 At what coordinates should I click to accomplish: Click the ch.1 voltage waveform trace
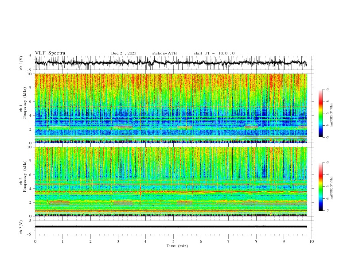[x=171, y=63]
